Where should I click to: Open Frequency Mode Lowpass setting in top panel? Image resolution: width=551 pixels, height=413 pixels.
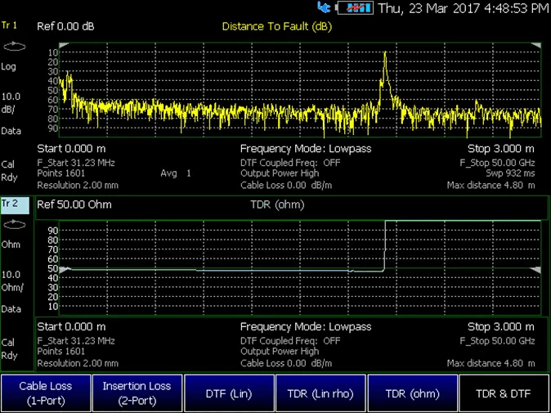coord(305,149)
